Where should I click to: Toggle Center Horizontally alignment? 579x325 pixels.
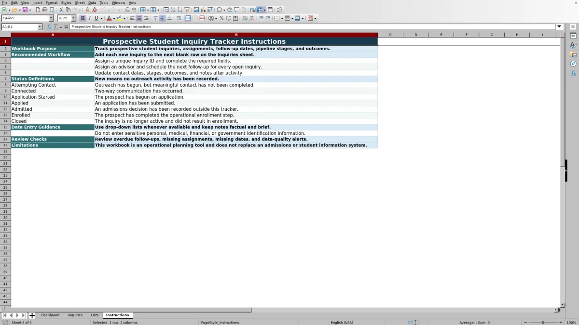[x=139, y=18]
